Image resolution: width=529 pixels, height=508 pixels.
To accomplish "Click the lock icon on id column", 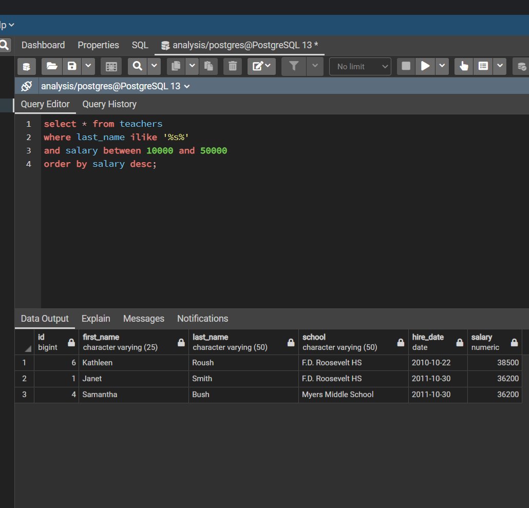I will [71, 342].
